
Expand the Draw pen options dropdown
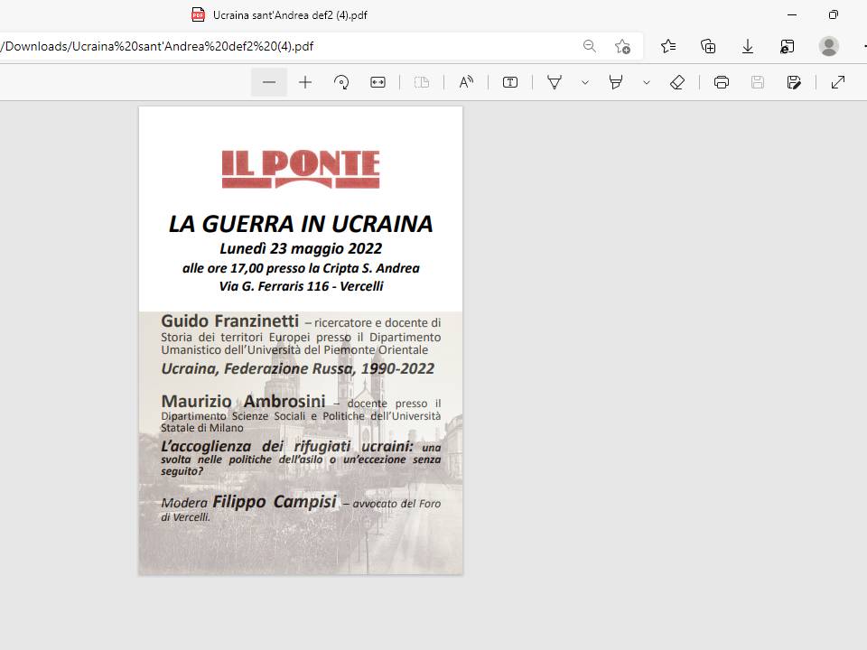(x=585, y=82)
